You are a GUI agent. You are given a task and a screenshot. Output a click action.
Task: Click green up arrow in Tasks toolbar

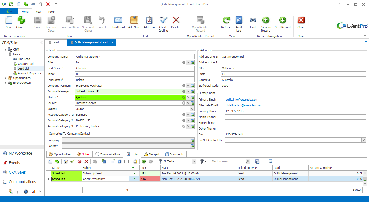(144, 161)
